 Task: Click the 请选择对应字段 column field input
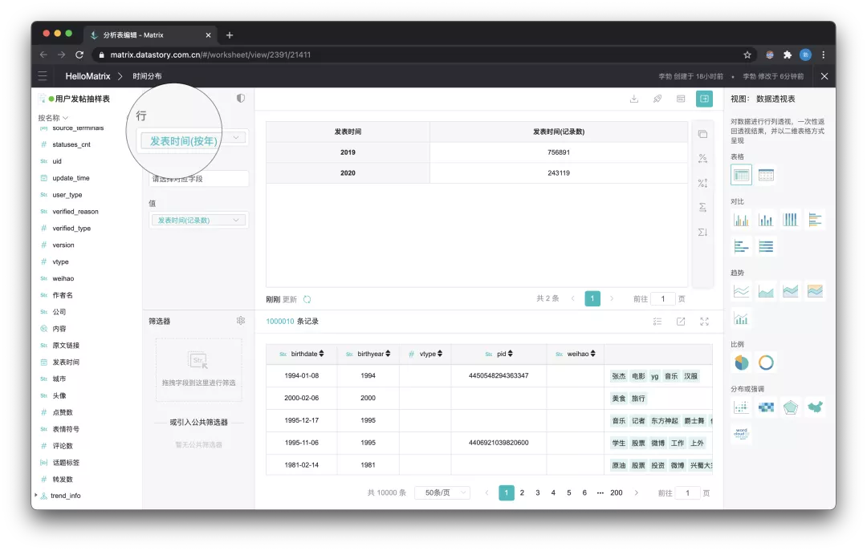click(198, 179)
